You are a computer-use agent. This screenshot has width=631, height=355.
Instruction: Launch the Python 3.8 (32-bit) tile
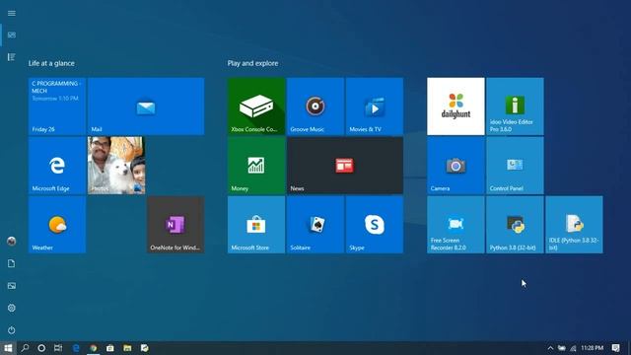515,225
